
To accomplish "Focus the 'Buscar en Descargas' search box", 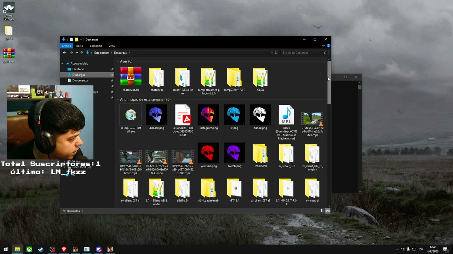I will (x=304, y=53).
